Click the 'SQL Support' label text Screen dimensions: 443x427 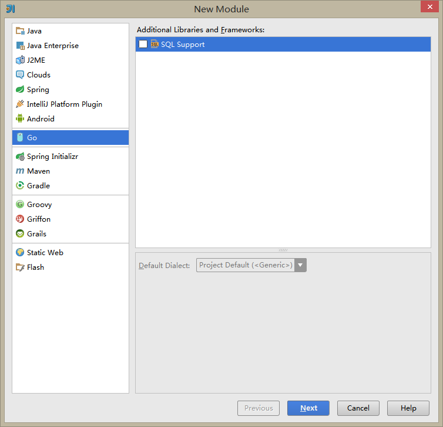point(183,45)
